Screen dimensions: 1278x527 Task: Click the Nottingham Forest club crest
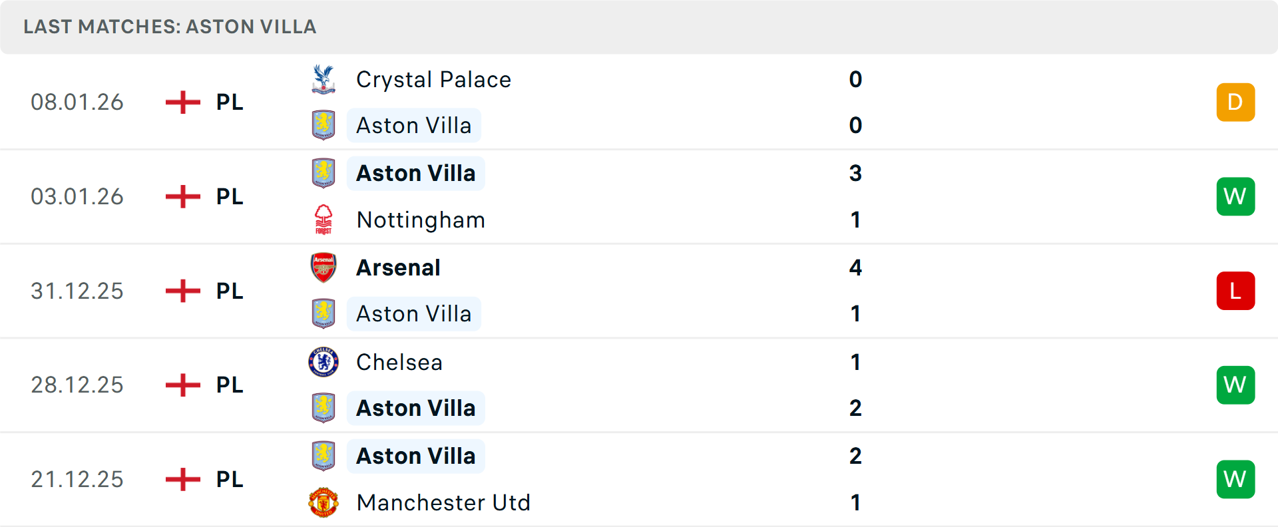point(323,220)
